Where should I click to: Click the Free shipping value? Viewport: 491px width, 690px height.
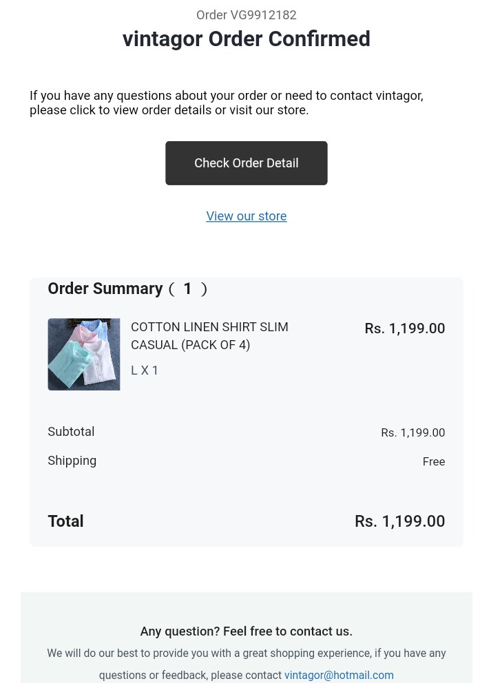coord(433,461)
